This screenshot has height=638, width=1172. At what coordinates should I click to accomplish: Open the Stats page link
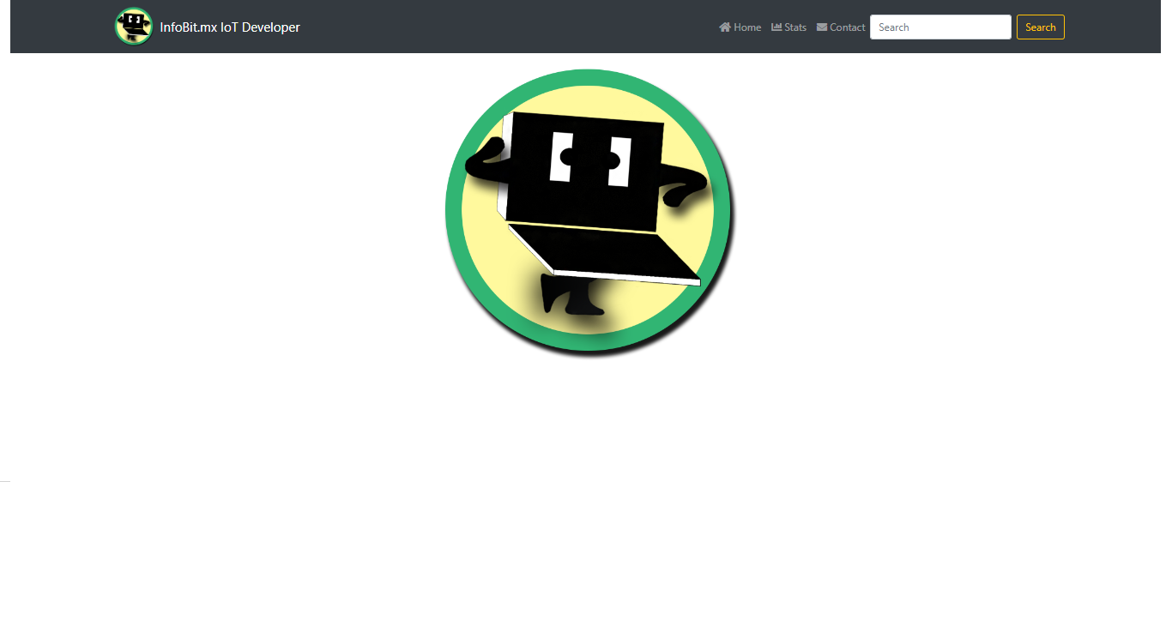click(x=789, y=27)
